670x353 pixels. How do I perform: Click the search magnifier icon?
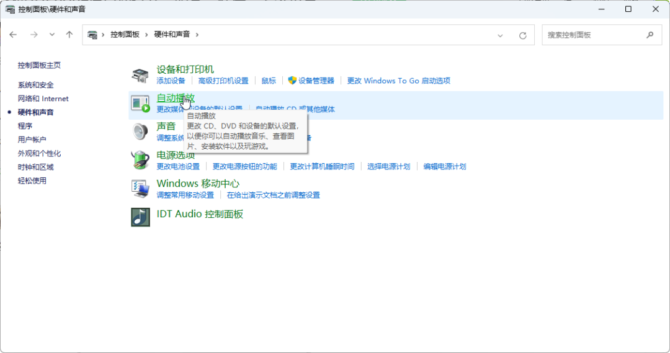[650, 35]
